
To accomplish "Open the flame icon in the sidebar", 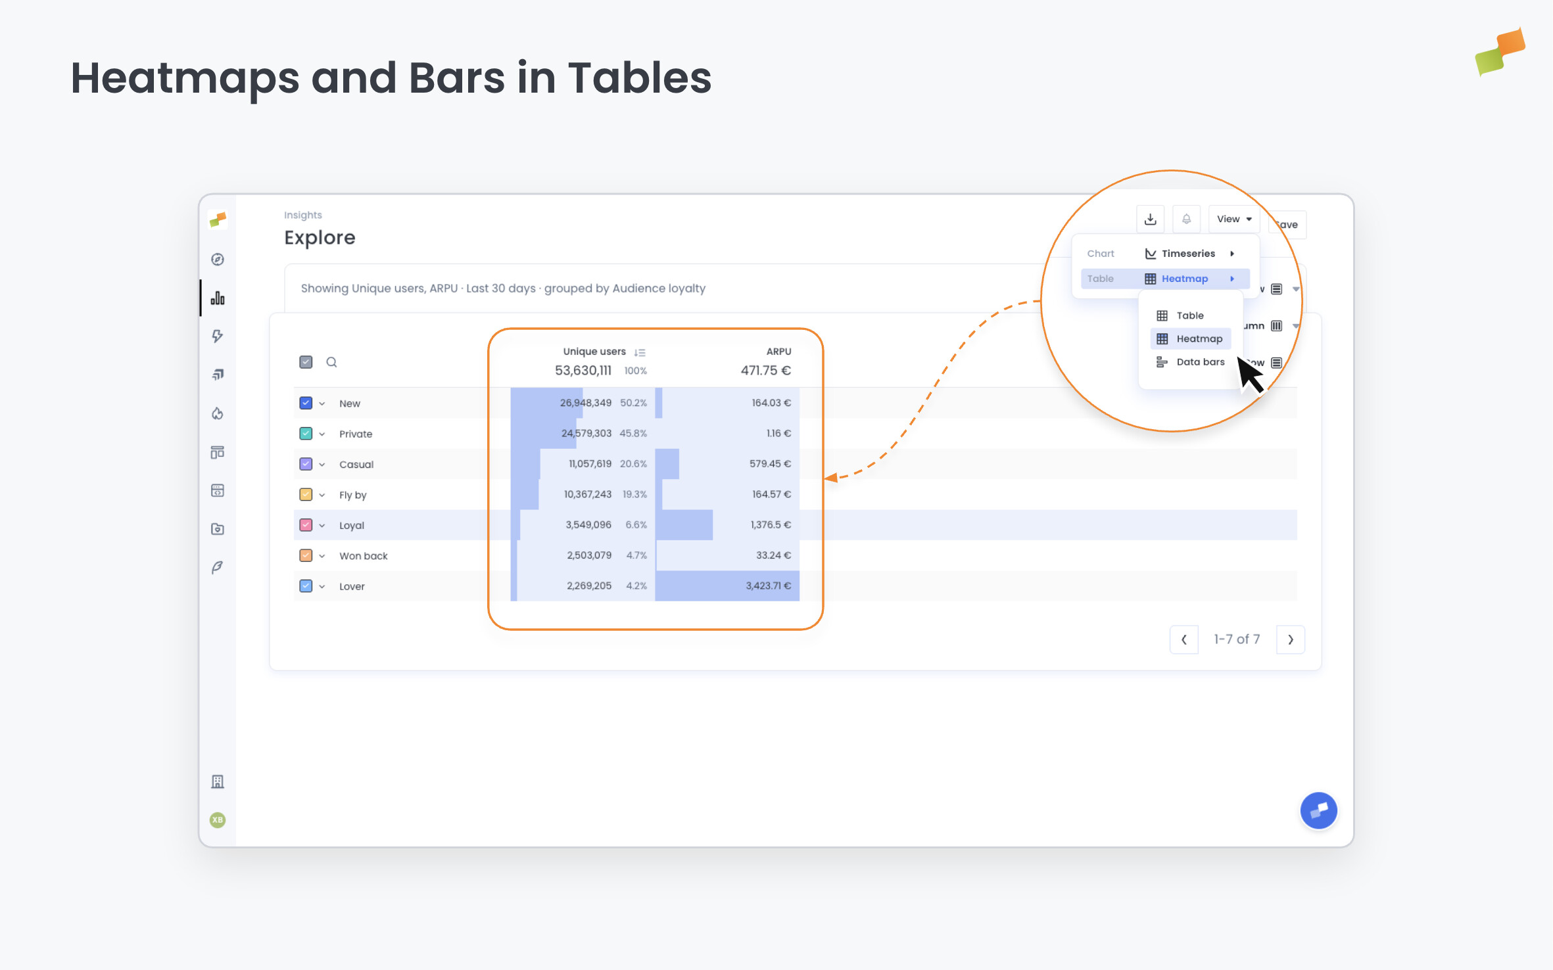I will click(x=217, y=413).
